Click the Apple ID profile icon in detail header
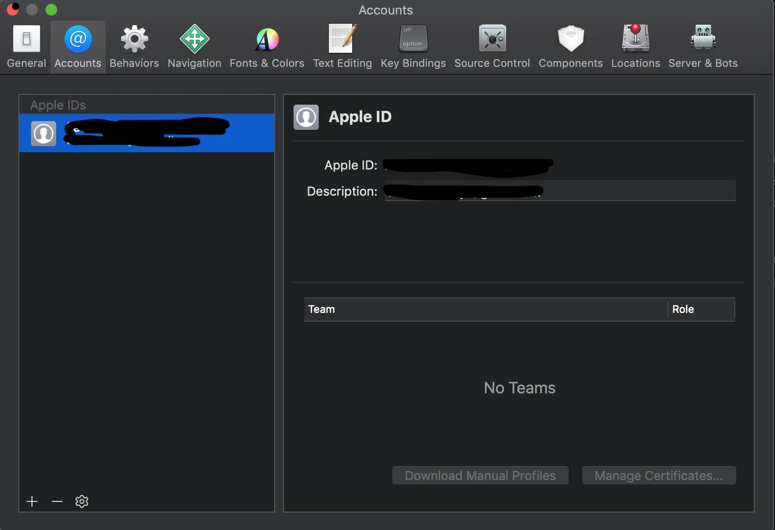775x530 pixels. coord(306,117)
